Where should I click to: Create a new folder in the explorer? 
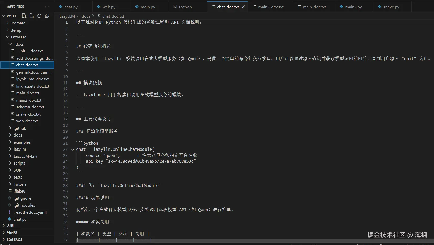pos(32,16)
